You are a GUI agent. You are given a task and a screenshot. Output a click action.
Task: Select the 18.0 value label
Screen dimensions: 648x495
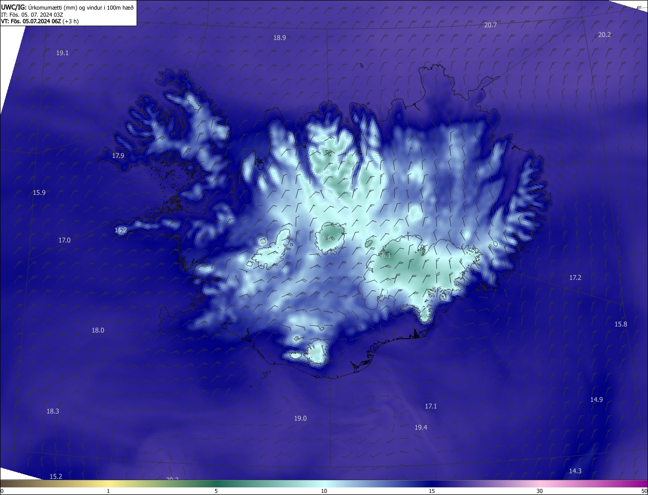pos(98,330)
